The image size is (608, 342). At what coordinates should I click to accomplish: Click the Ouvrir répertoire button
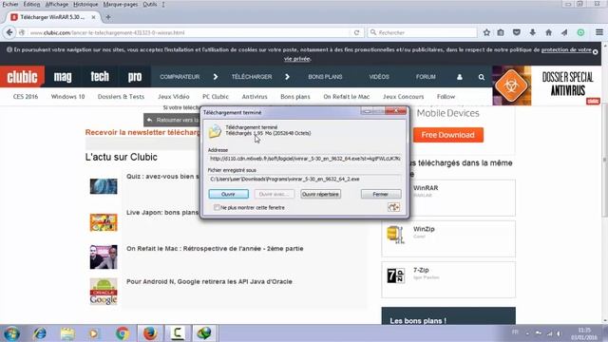(320, 194)
